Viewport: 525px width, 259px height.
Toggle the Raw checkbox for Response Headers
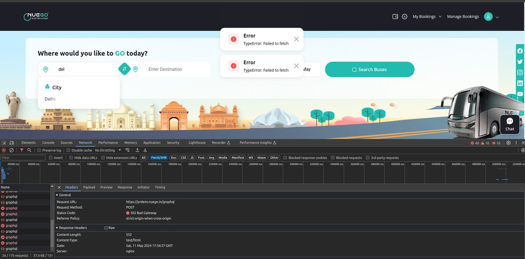pyautogui.click(x=106, y=228)
